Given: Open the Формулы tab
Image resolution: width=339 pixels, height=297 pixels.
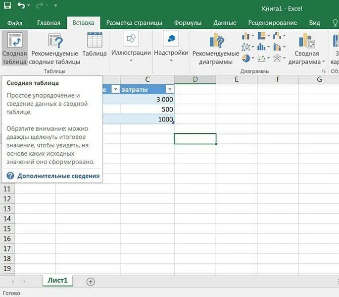Looking at the screenshot, I should coord(188,23).
